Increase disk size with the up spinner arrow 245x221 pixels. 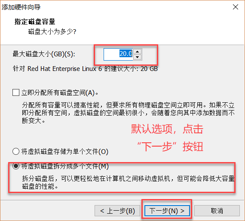coord(138,52)
